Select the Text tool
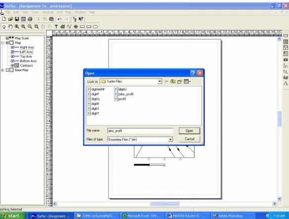Screen dimensions: 289x219 pyautogui.click(x=56, y=27)
